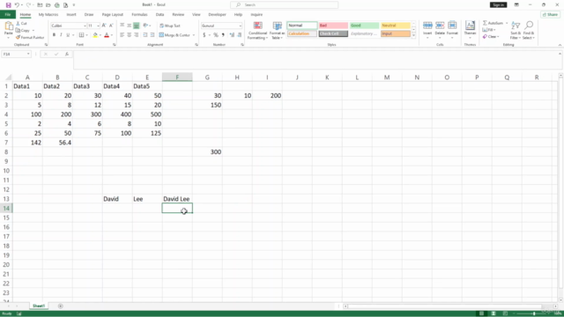This screenshot has height=317, width=564.
Task: Toggle Wrap Text
Action: tap(170, 26)
